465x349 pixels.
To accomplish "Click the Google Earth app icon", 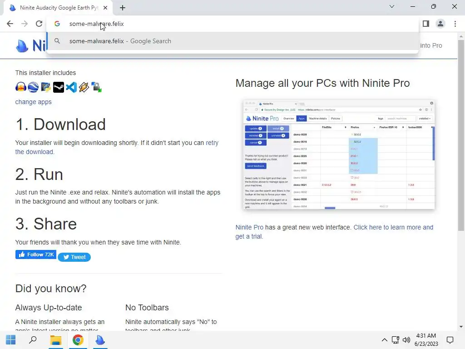I will point(33,87).
